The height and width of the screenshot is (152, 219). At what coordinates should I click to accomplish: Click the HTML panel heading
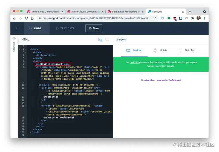(x=25, y=39)
